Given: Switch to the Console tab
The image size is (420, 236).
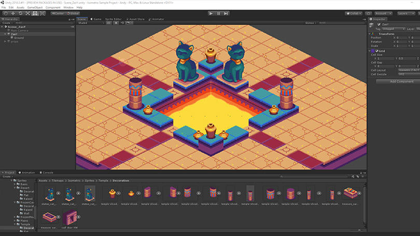Looking at the screenshot, I should 46,173.
